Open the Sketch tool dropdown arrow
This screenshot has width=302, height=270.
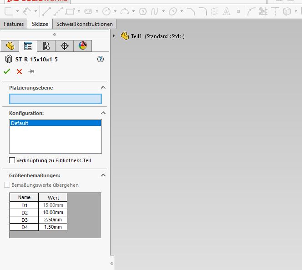pyautogui.click(x=18, y=11)
